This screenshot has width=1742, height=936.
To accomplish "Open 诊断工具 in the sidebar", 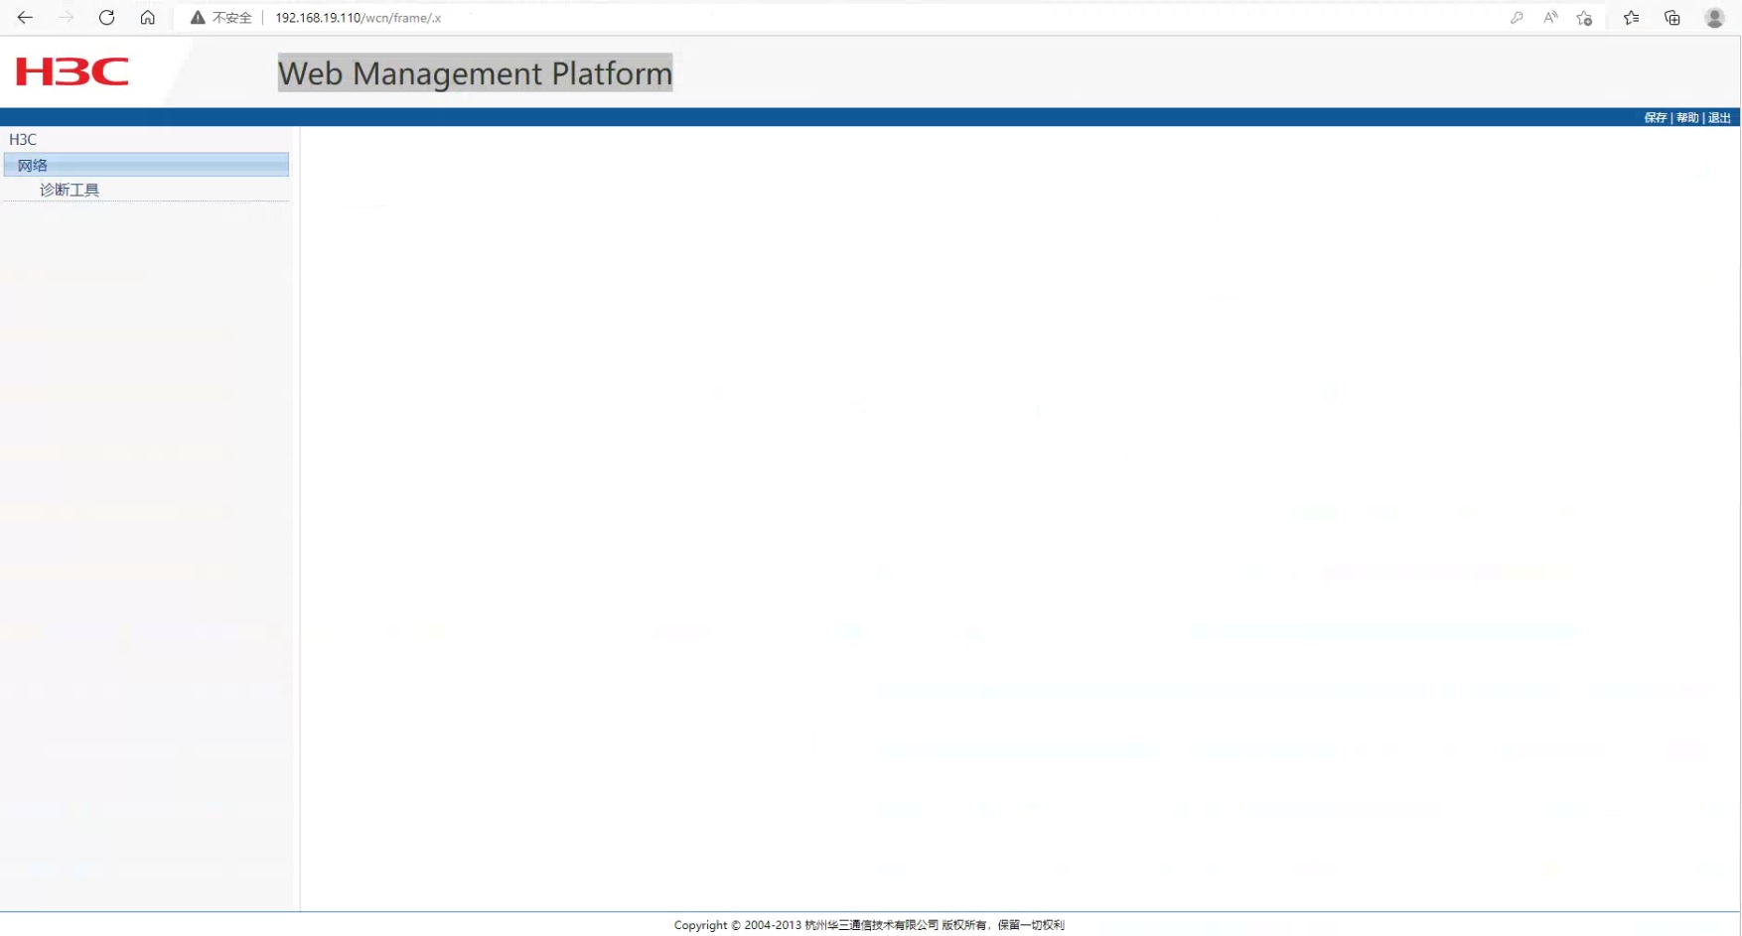I will tap(70, 190).
